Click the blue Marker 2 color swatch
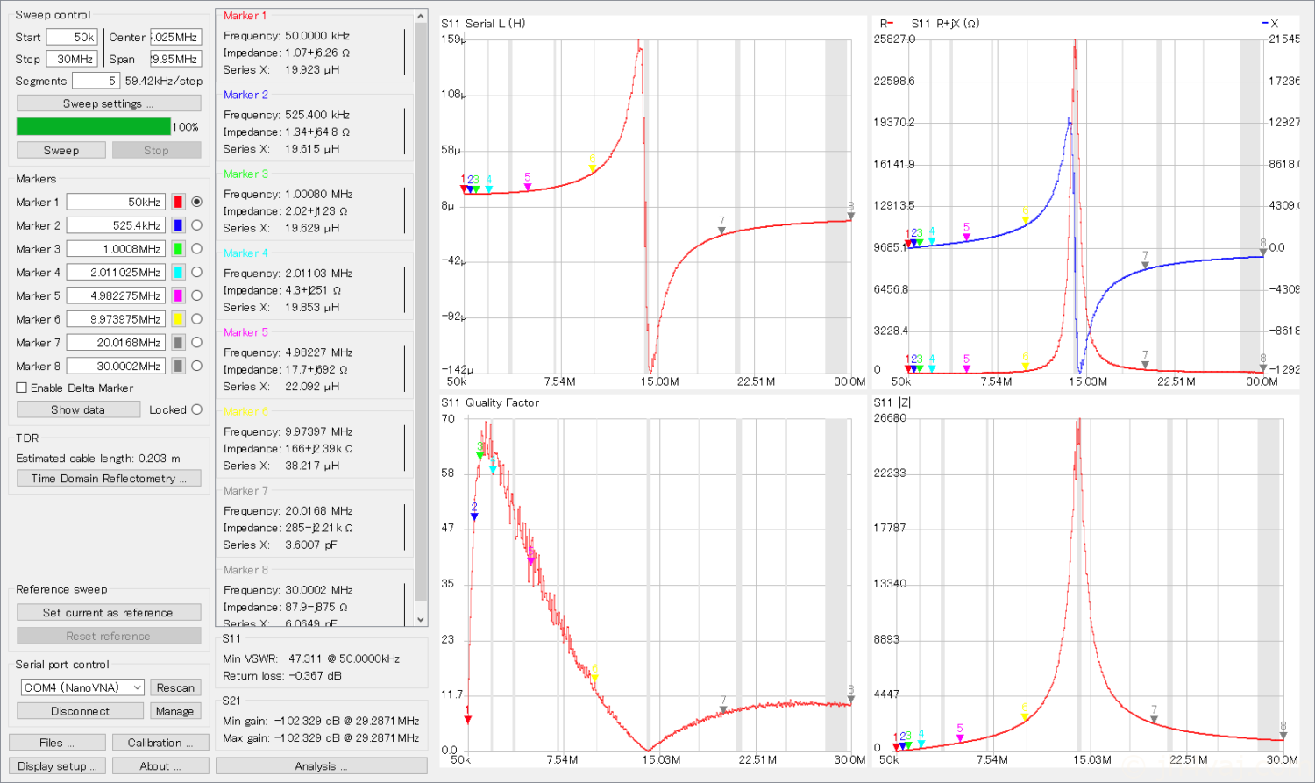1315x783 pixels. (178, 225)
